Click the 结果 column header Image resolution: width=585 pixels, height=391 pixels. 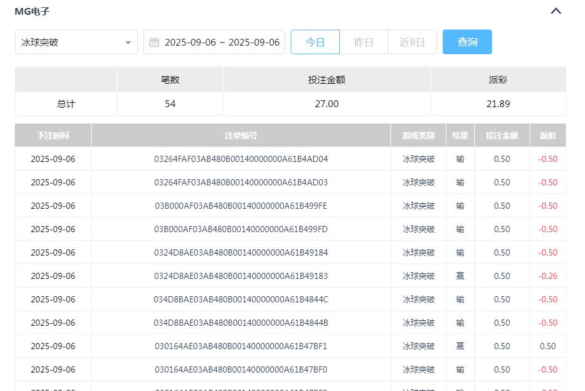point(460,135)
